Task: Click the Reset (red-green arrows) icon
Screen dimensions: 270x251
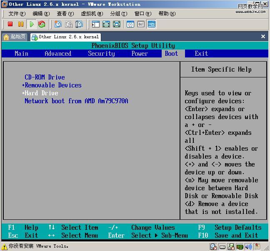Action: [42, 24]
